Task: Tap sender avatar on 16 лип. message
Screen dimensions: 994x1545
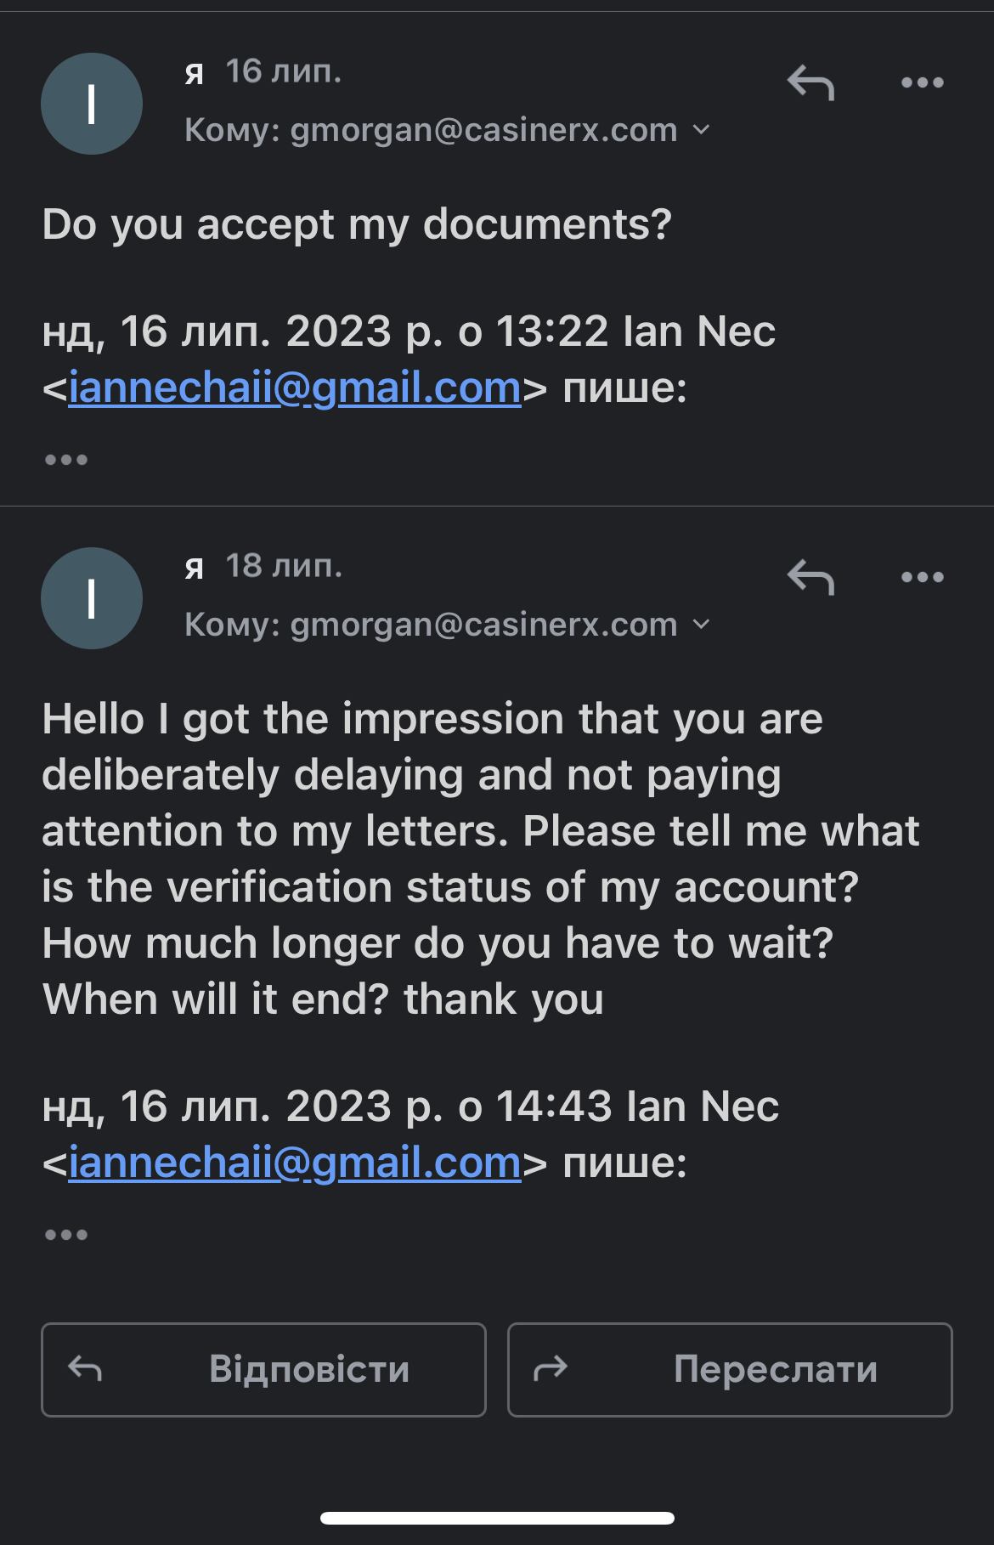Action: pos(92,104)
